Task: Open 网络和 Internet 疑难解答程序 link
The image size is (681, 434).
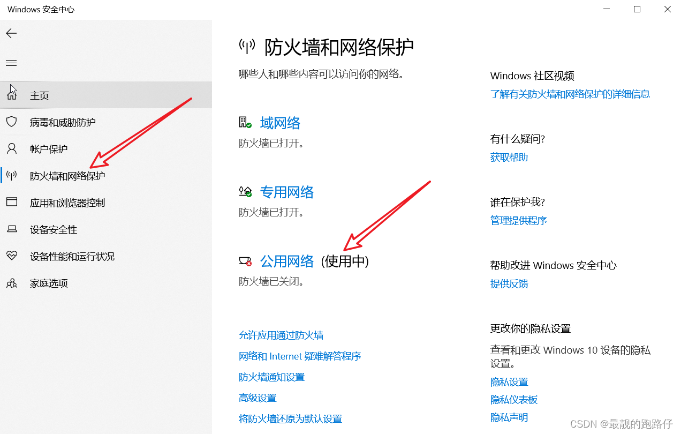Action: click(x=300, y=356)
